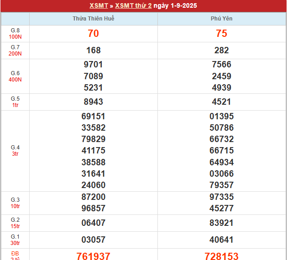Click G.8 result 75 for Phú Yên
Screen dimensions: 287x260
(221, 33)
